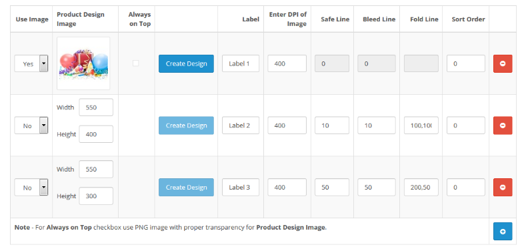
Task: Click the Sort Order field in first row
Action: [466, 63]
